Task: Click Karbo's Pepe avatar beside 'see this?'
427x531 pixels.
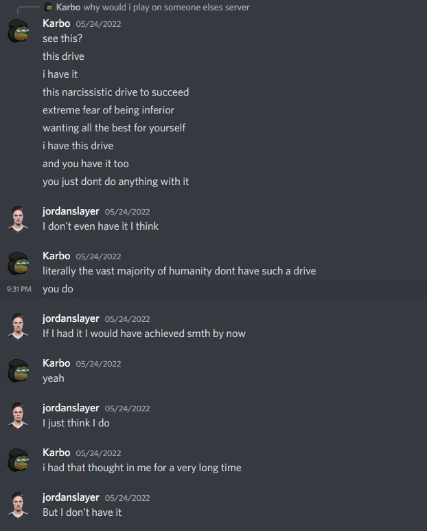Action: pos(19,31)
